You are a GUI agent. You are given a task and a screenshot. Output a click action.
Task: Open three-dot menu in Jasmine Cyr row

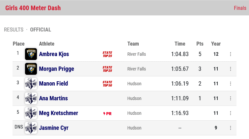(x=231, y=128)
